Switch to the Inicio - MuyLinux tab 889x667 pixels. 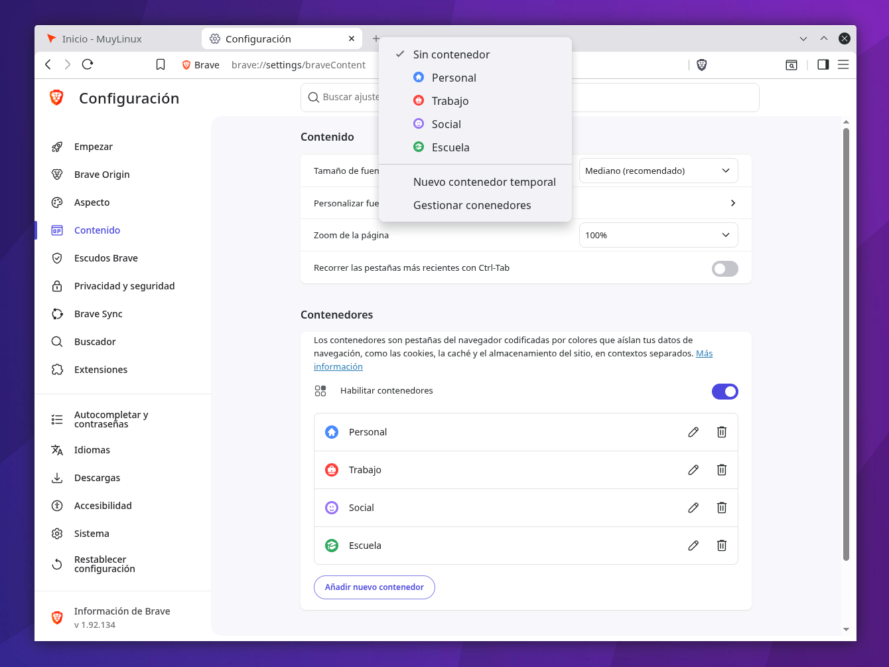click(118, 38)
